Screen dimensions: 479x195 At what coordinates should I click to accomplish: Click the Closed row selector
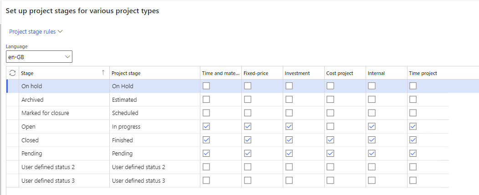tap(13, 140)
